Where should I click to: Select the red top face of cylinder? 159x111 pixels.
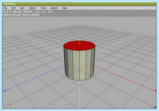tap(79, 46)
